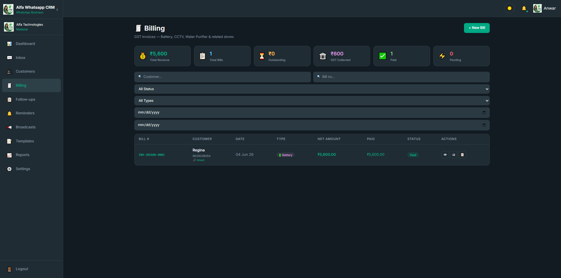Click the Paid status badge
Viewport: 561px width, 278px height.
coord(413,155)
